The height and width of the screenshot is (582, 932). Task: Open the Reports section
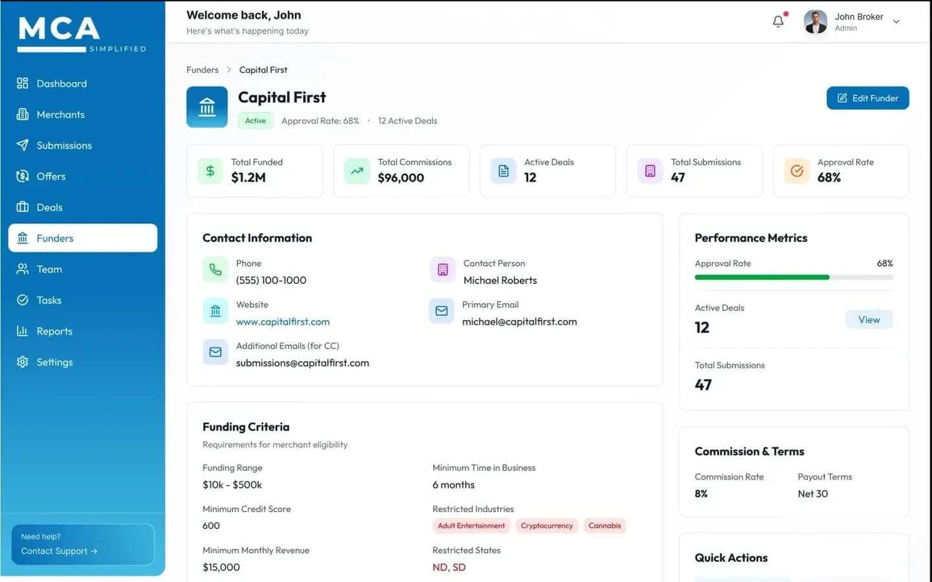[83, 331]
